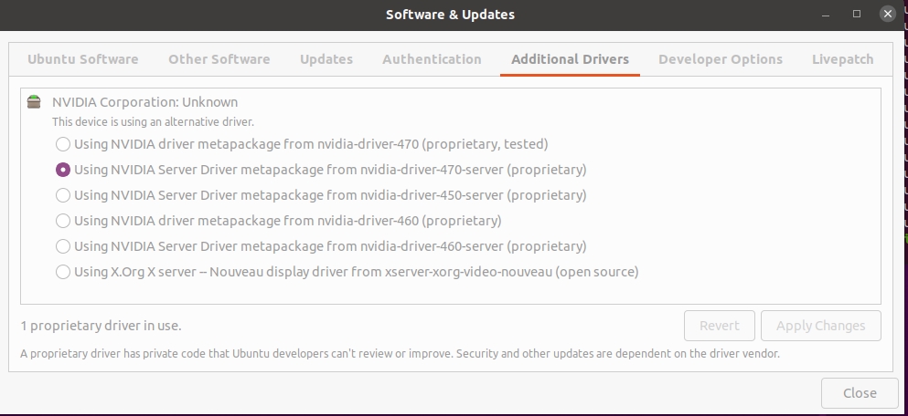Switch to Developer Options tab
Viewport: 908px width, 416px height.
click(x=721, y=59)
